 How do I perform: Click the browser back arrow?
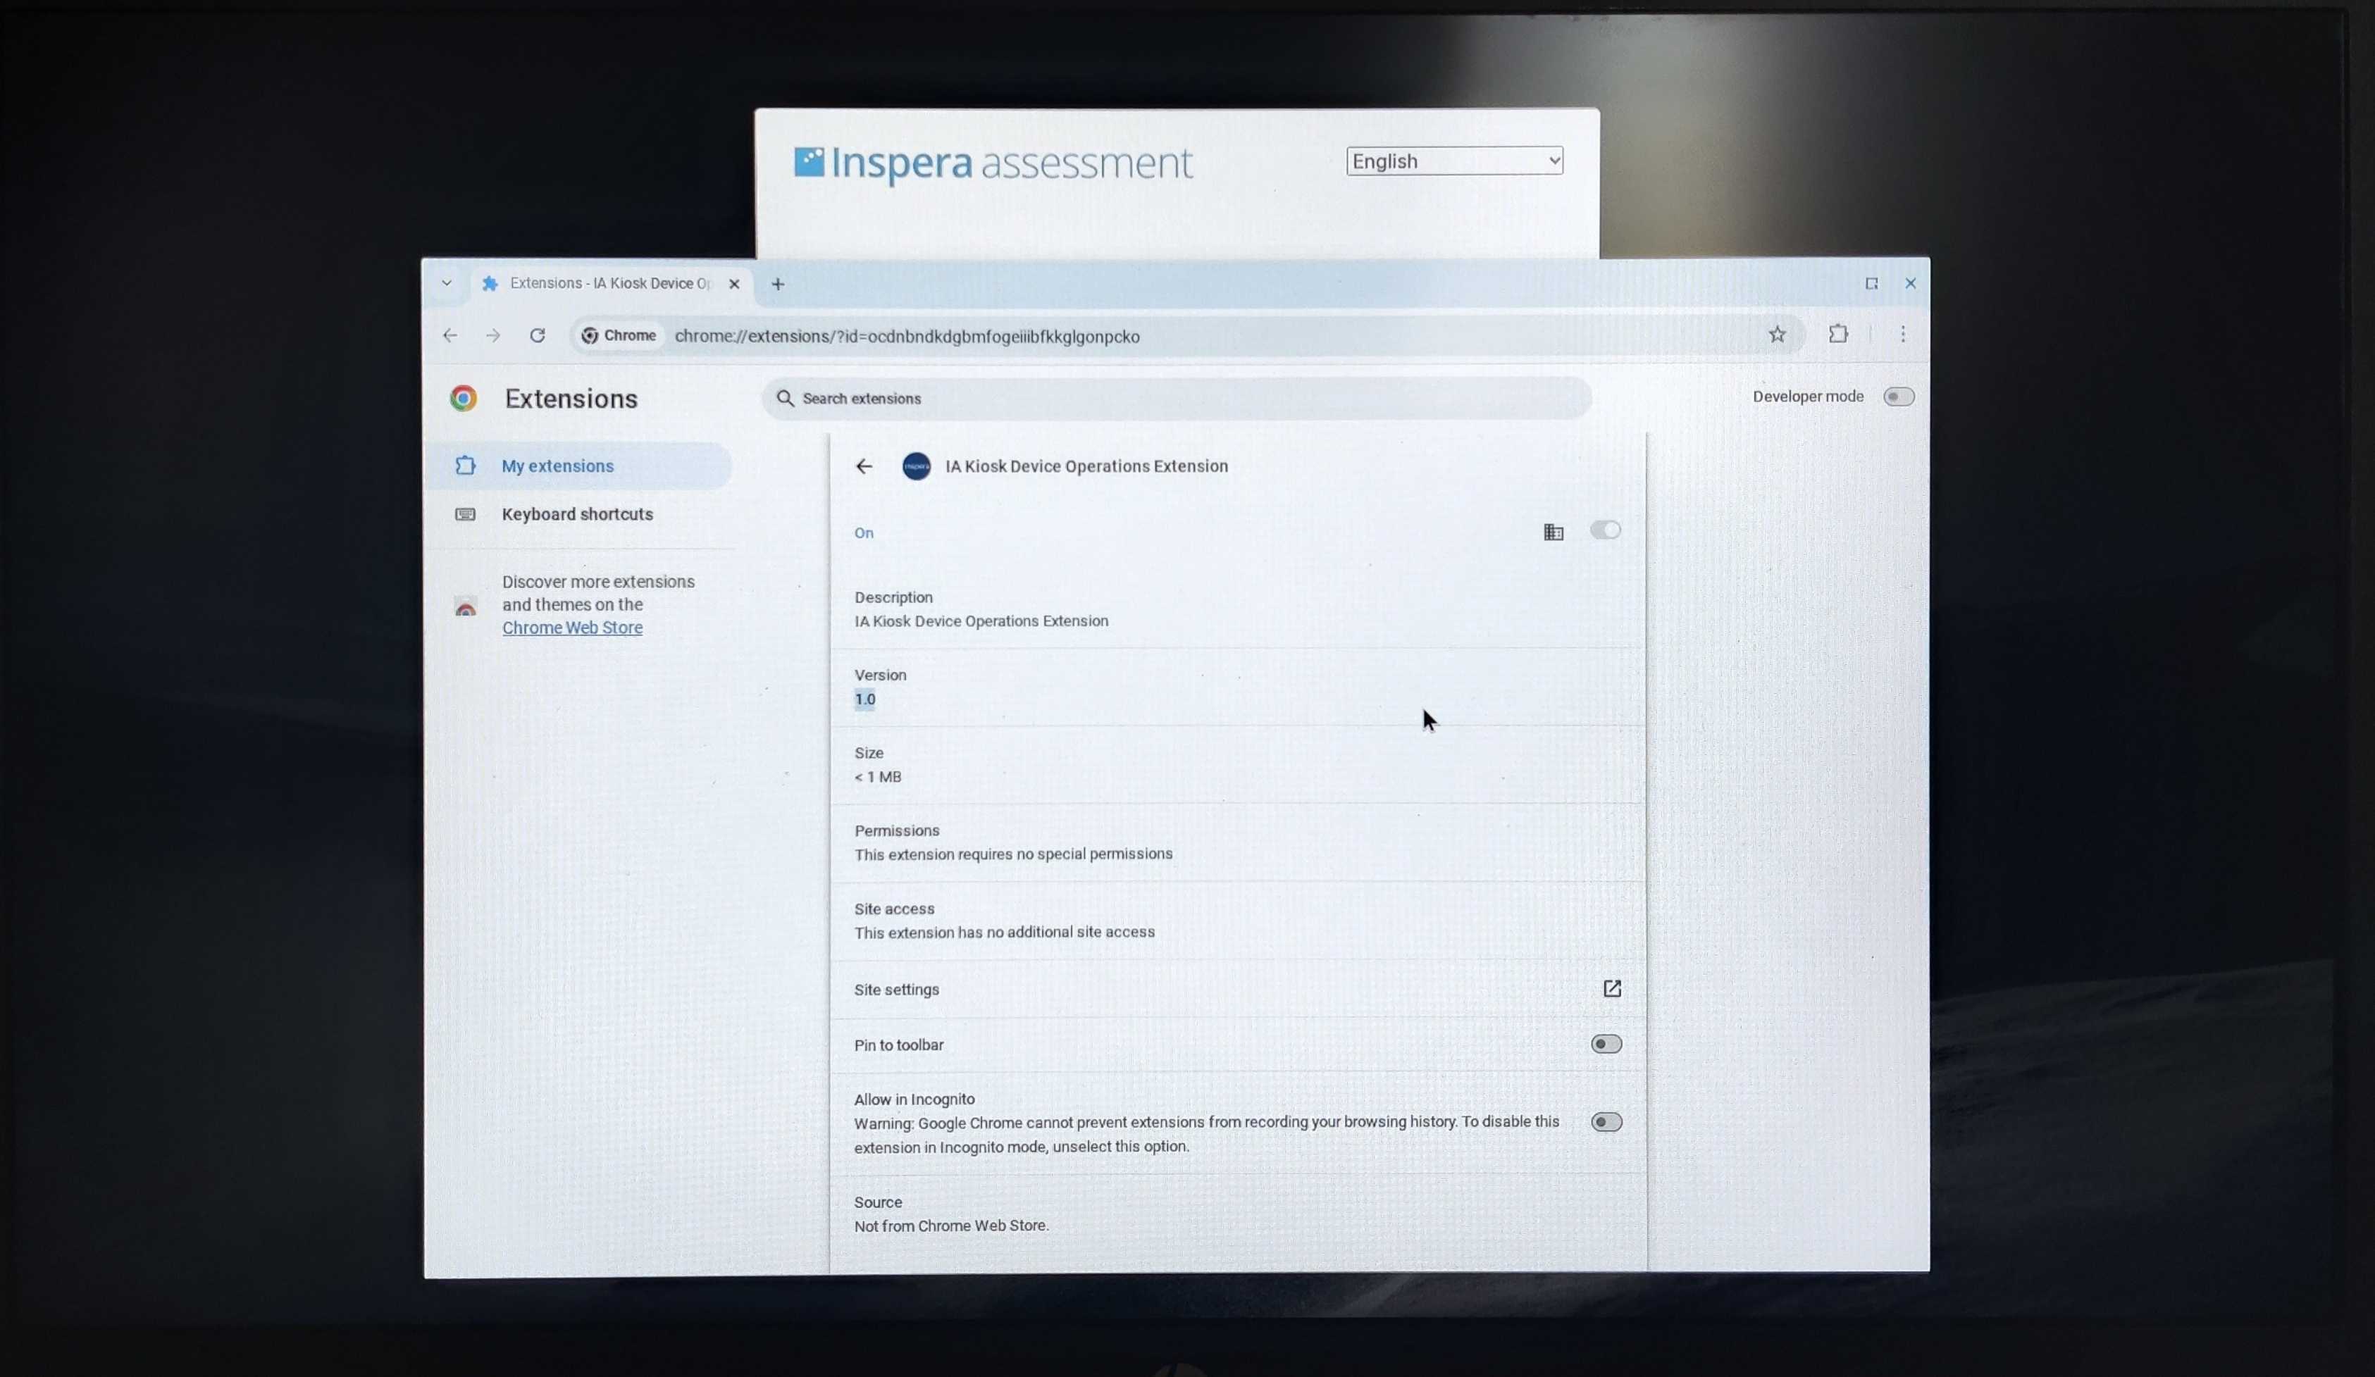click(450, 335)
